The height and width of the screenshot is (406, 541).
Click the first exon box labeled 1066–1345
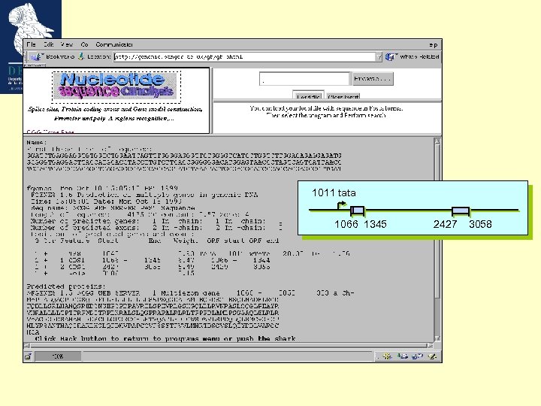(x=357, y=211)
